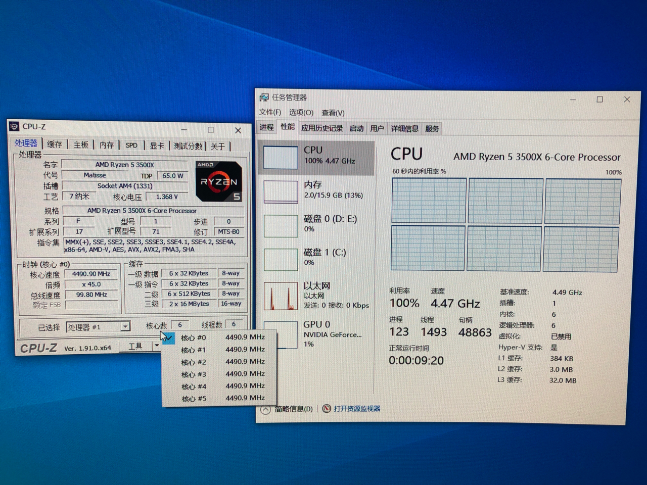Switch to Task Manager 服务 tab
Image resolution: width=647 pixels, height=485 pixels.
(x=432, y=128)
